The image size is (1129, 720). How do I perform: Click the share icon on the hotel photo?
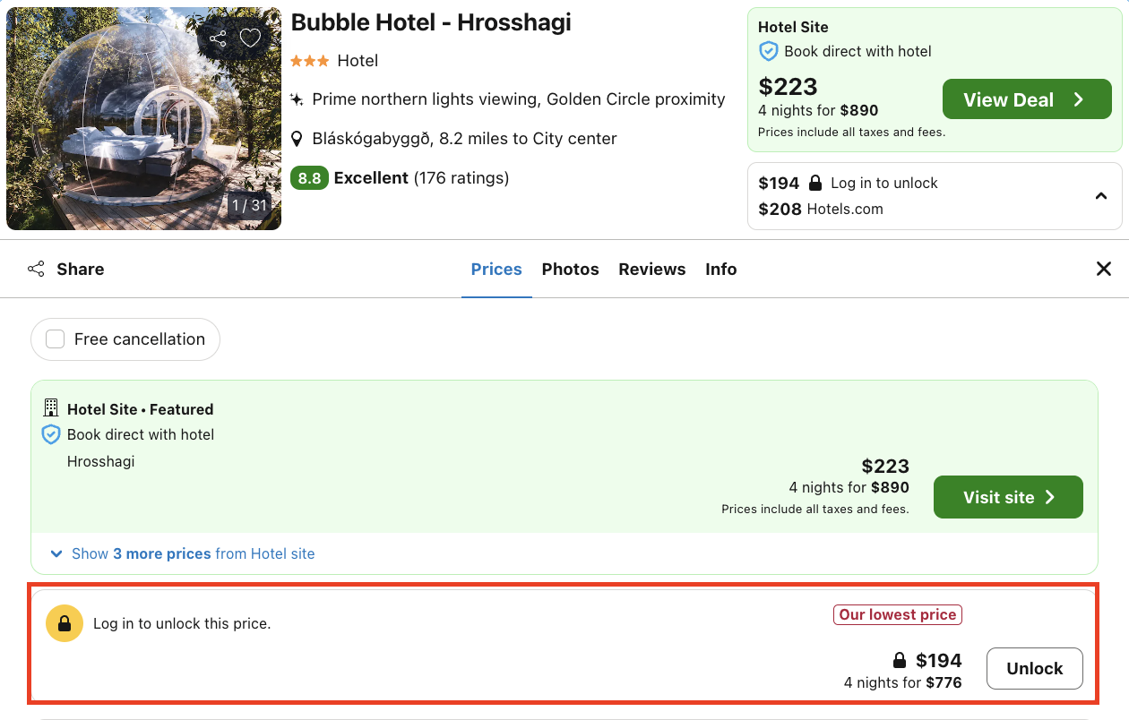tap(218, 38)
